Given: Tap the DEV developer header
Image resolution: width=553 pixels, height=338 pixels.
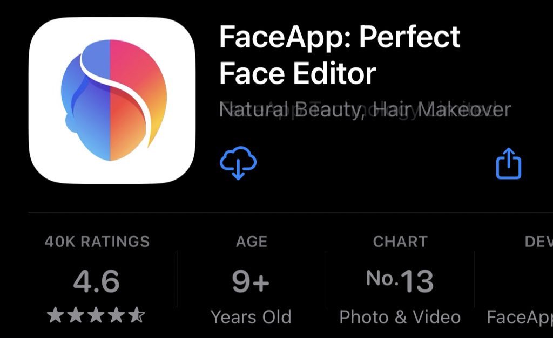Looking at the screenshot, I should pyautogui.click(x=538, y=242).
